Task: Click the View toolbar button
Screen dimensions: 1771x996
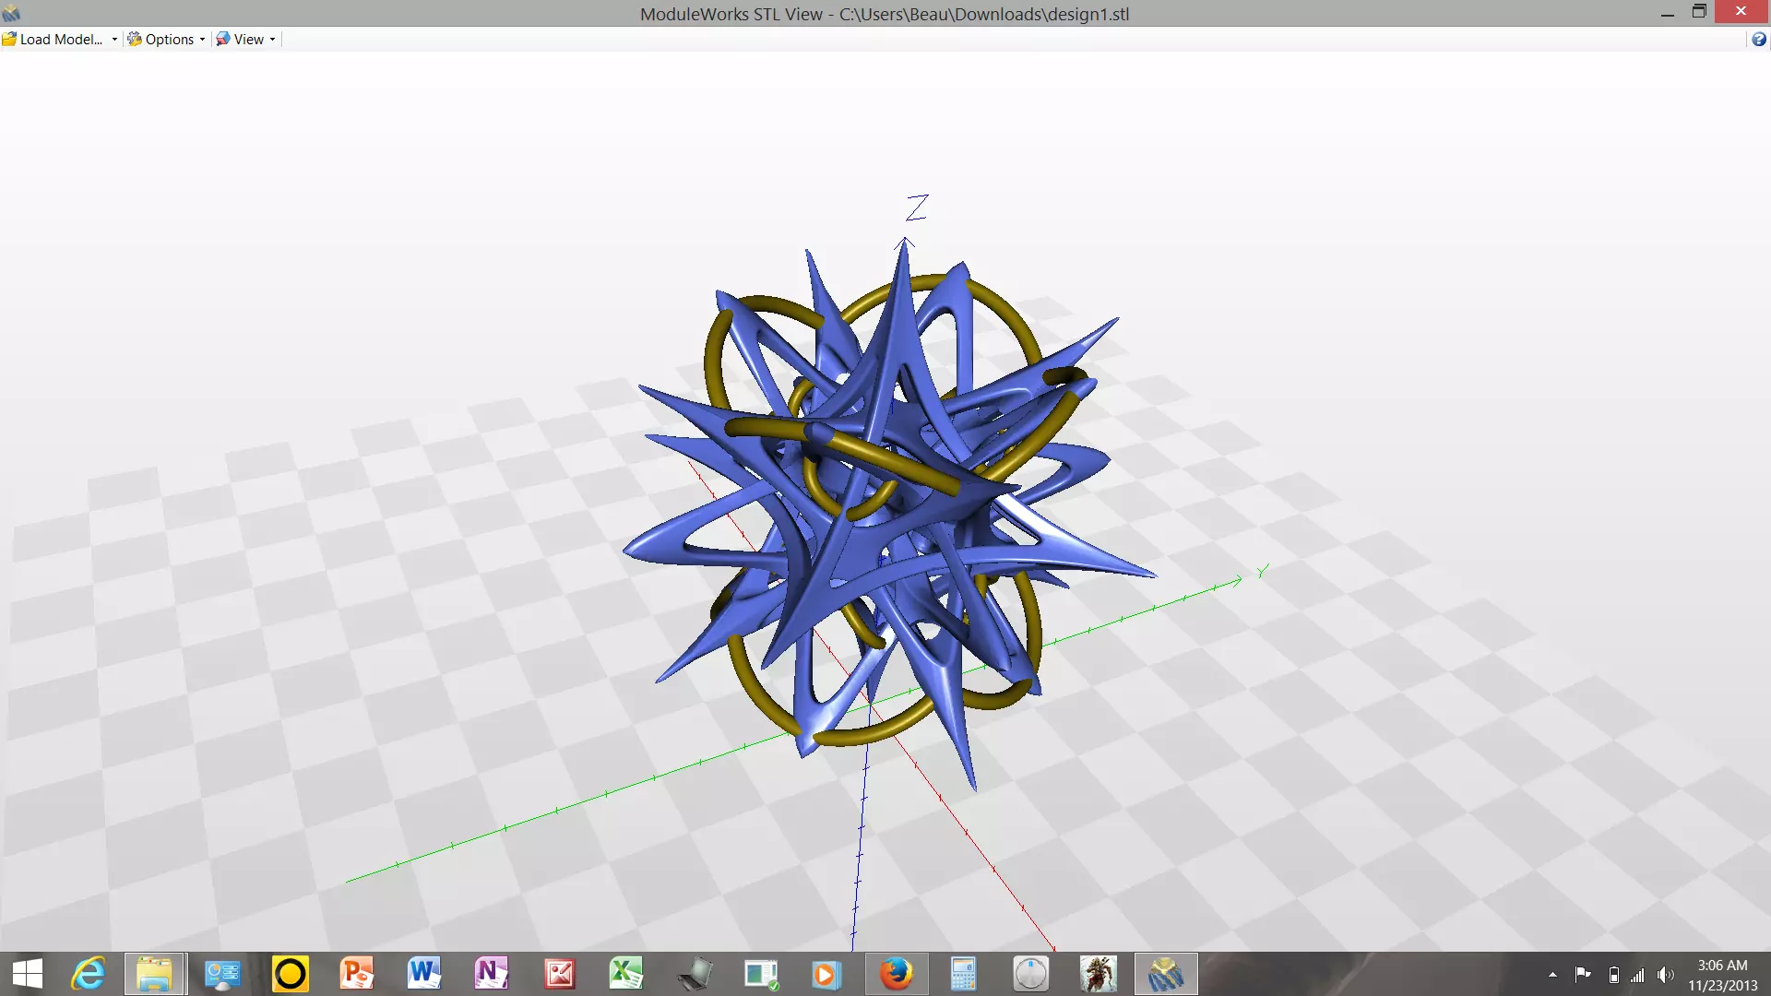Action: 240,39
